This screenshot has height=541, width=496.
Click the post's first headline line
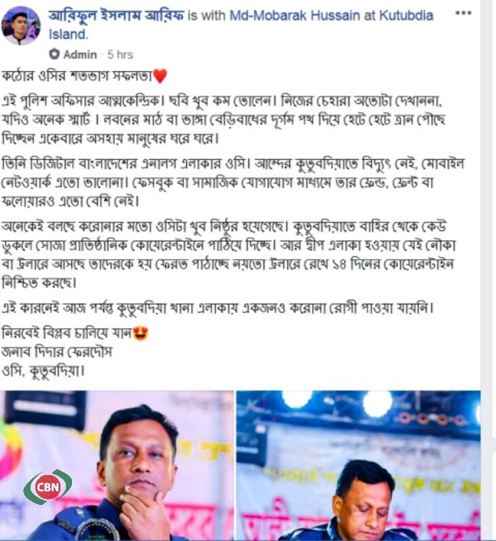(84, 75)
